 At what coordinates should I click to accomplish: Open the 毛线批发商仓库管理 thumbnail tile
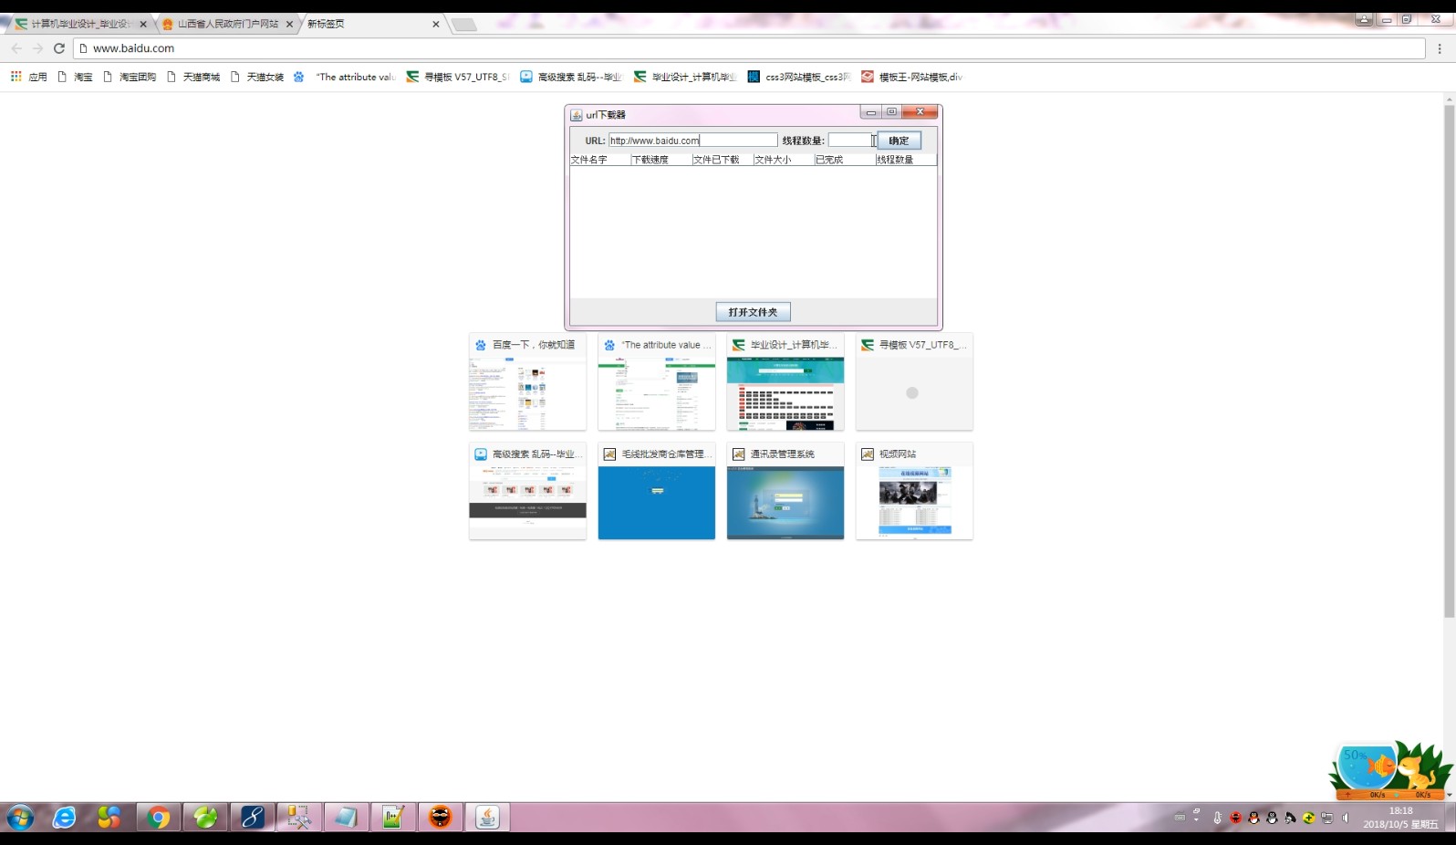(657, 491)
